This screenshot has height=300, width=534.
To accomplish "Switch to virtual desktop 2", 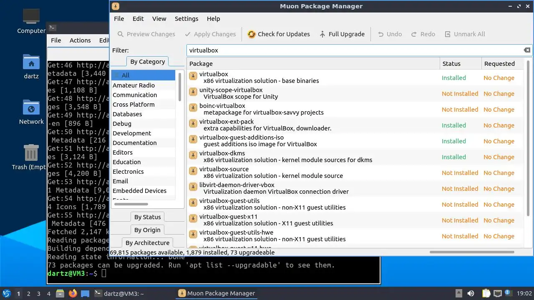I will pyautogui.click(x=29, y=294).
